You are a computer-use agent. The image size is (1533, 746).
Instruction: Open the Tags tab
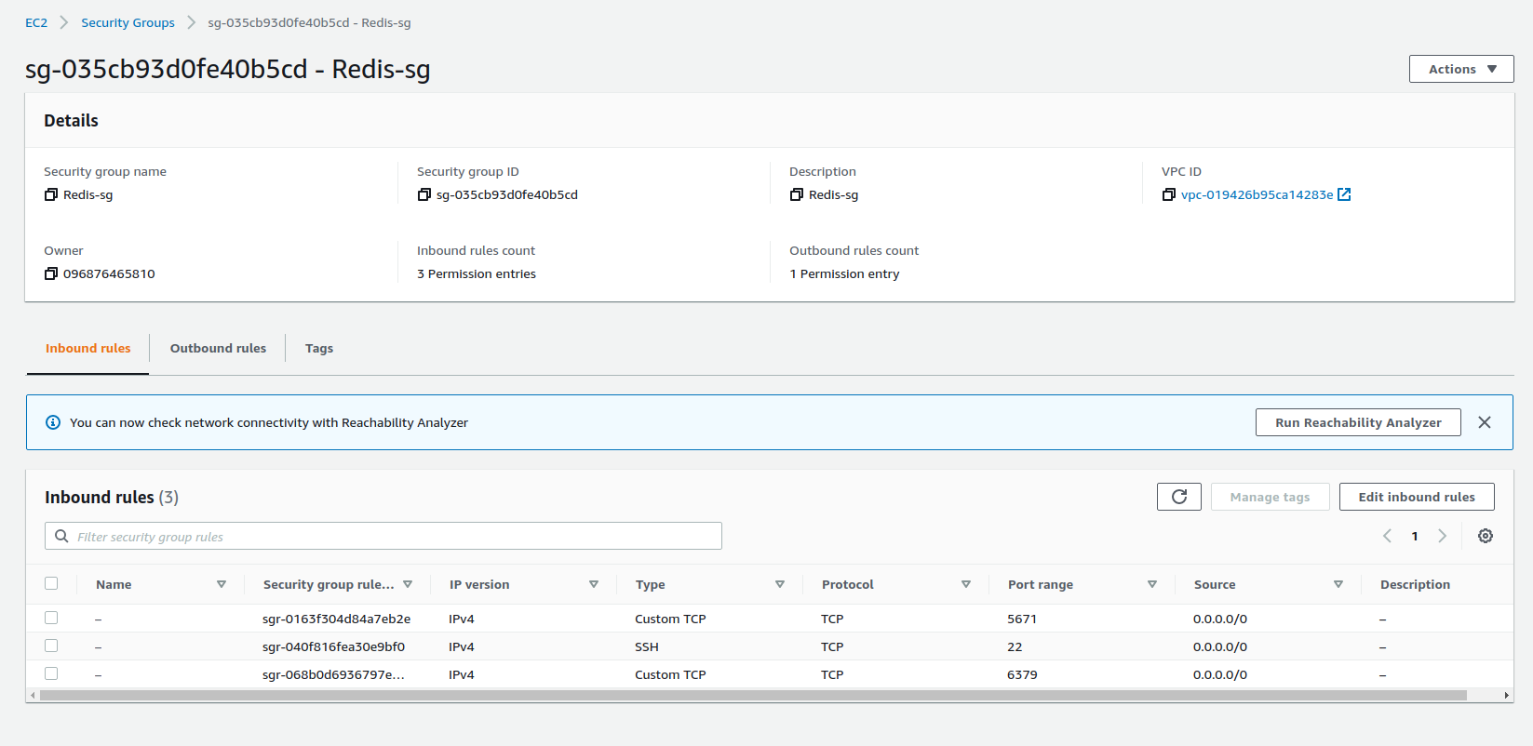[x=319, y=348]
